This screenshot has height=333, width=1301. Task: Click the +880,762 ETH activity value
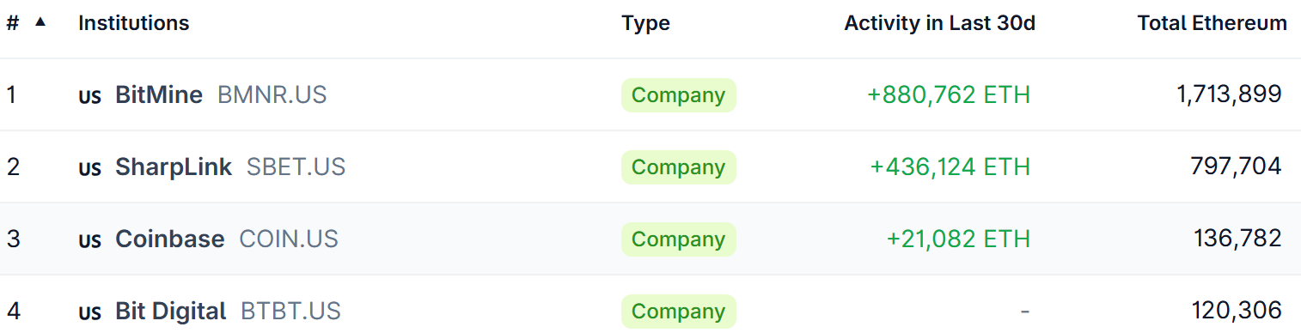point(949,94)
